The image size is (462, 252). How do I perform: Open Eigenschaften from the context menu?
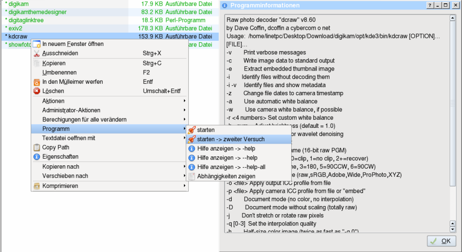click(110, 157)
